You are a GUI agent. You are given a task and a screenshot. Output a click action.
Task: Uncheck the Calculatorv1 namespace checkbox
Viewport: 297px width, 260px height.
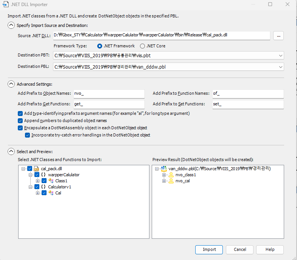click(x=37, y=187)
